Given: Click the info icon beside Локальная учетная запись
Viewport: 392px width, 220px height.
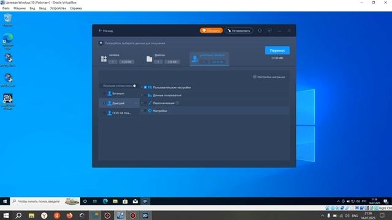Looking at the screenshot, I should (135, 86).
